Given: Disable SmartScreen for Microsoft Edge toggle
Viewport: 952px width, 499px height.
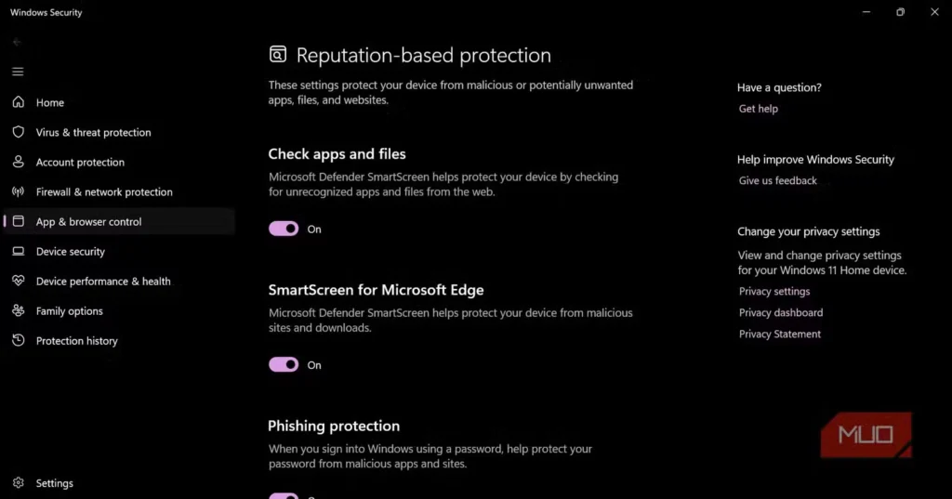Looking at the screenshot, I should click(x=284, y=365).
